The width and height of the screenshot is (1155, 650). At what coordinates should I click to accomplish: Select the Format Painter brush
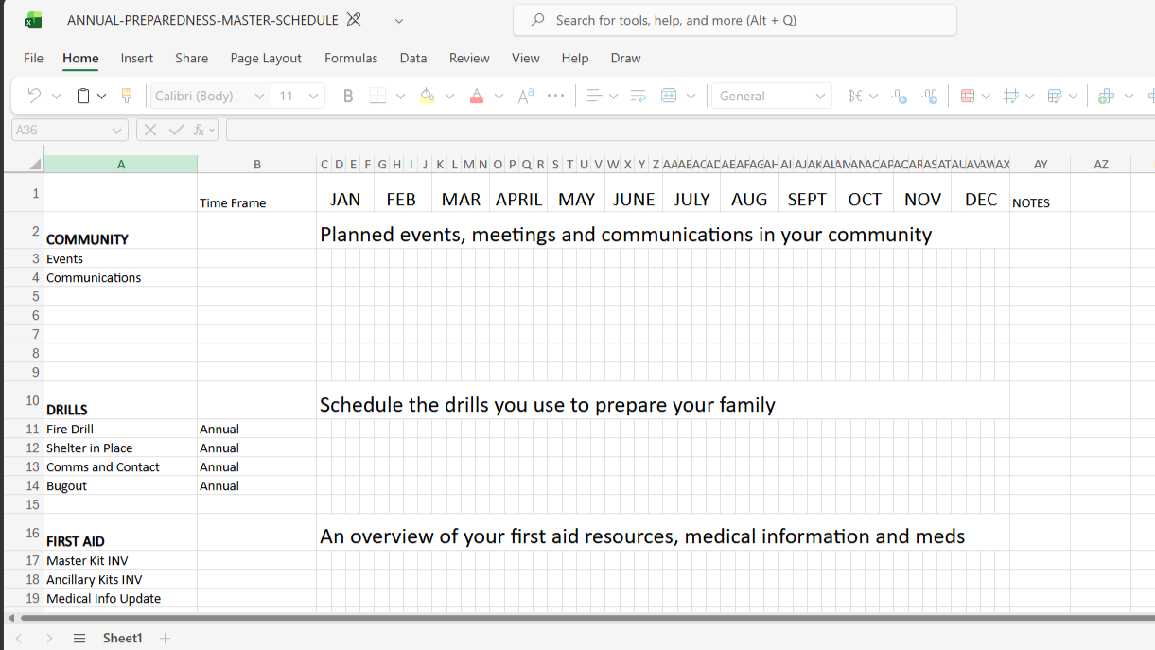127,96
